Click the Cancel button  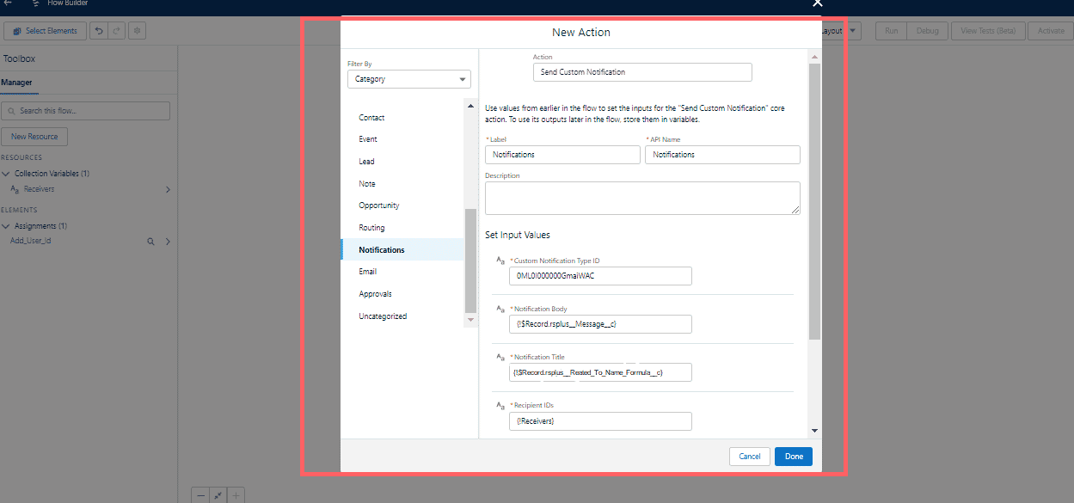[750, 457]
